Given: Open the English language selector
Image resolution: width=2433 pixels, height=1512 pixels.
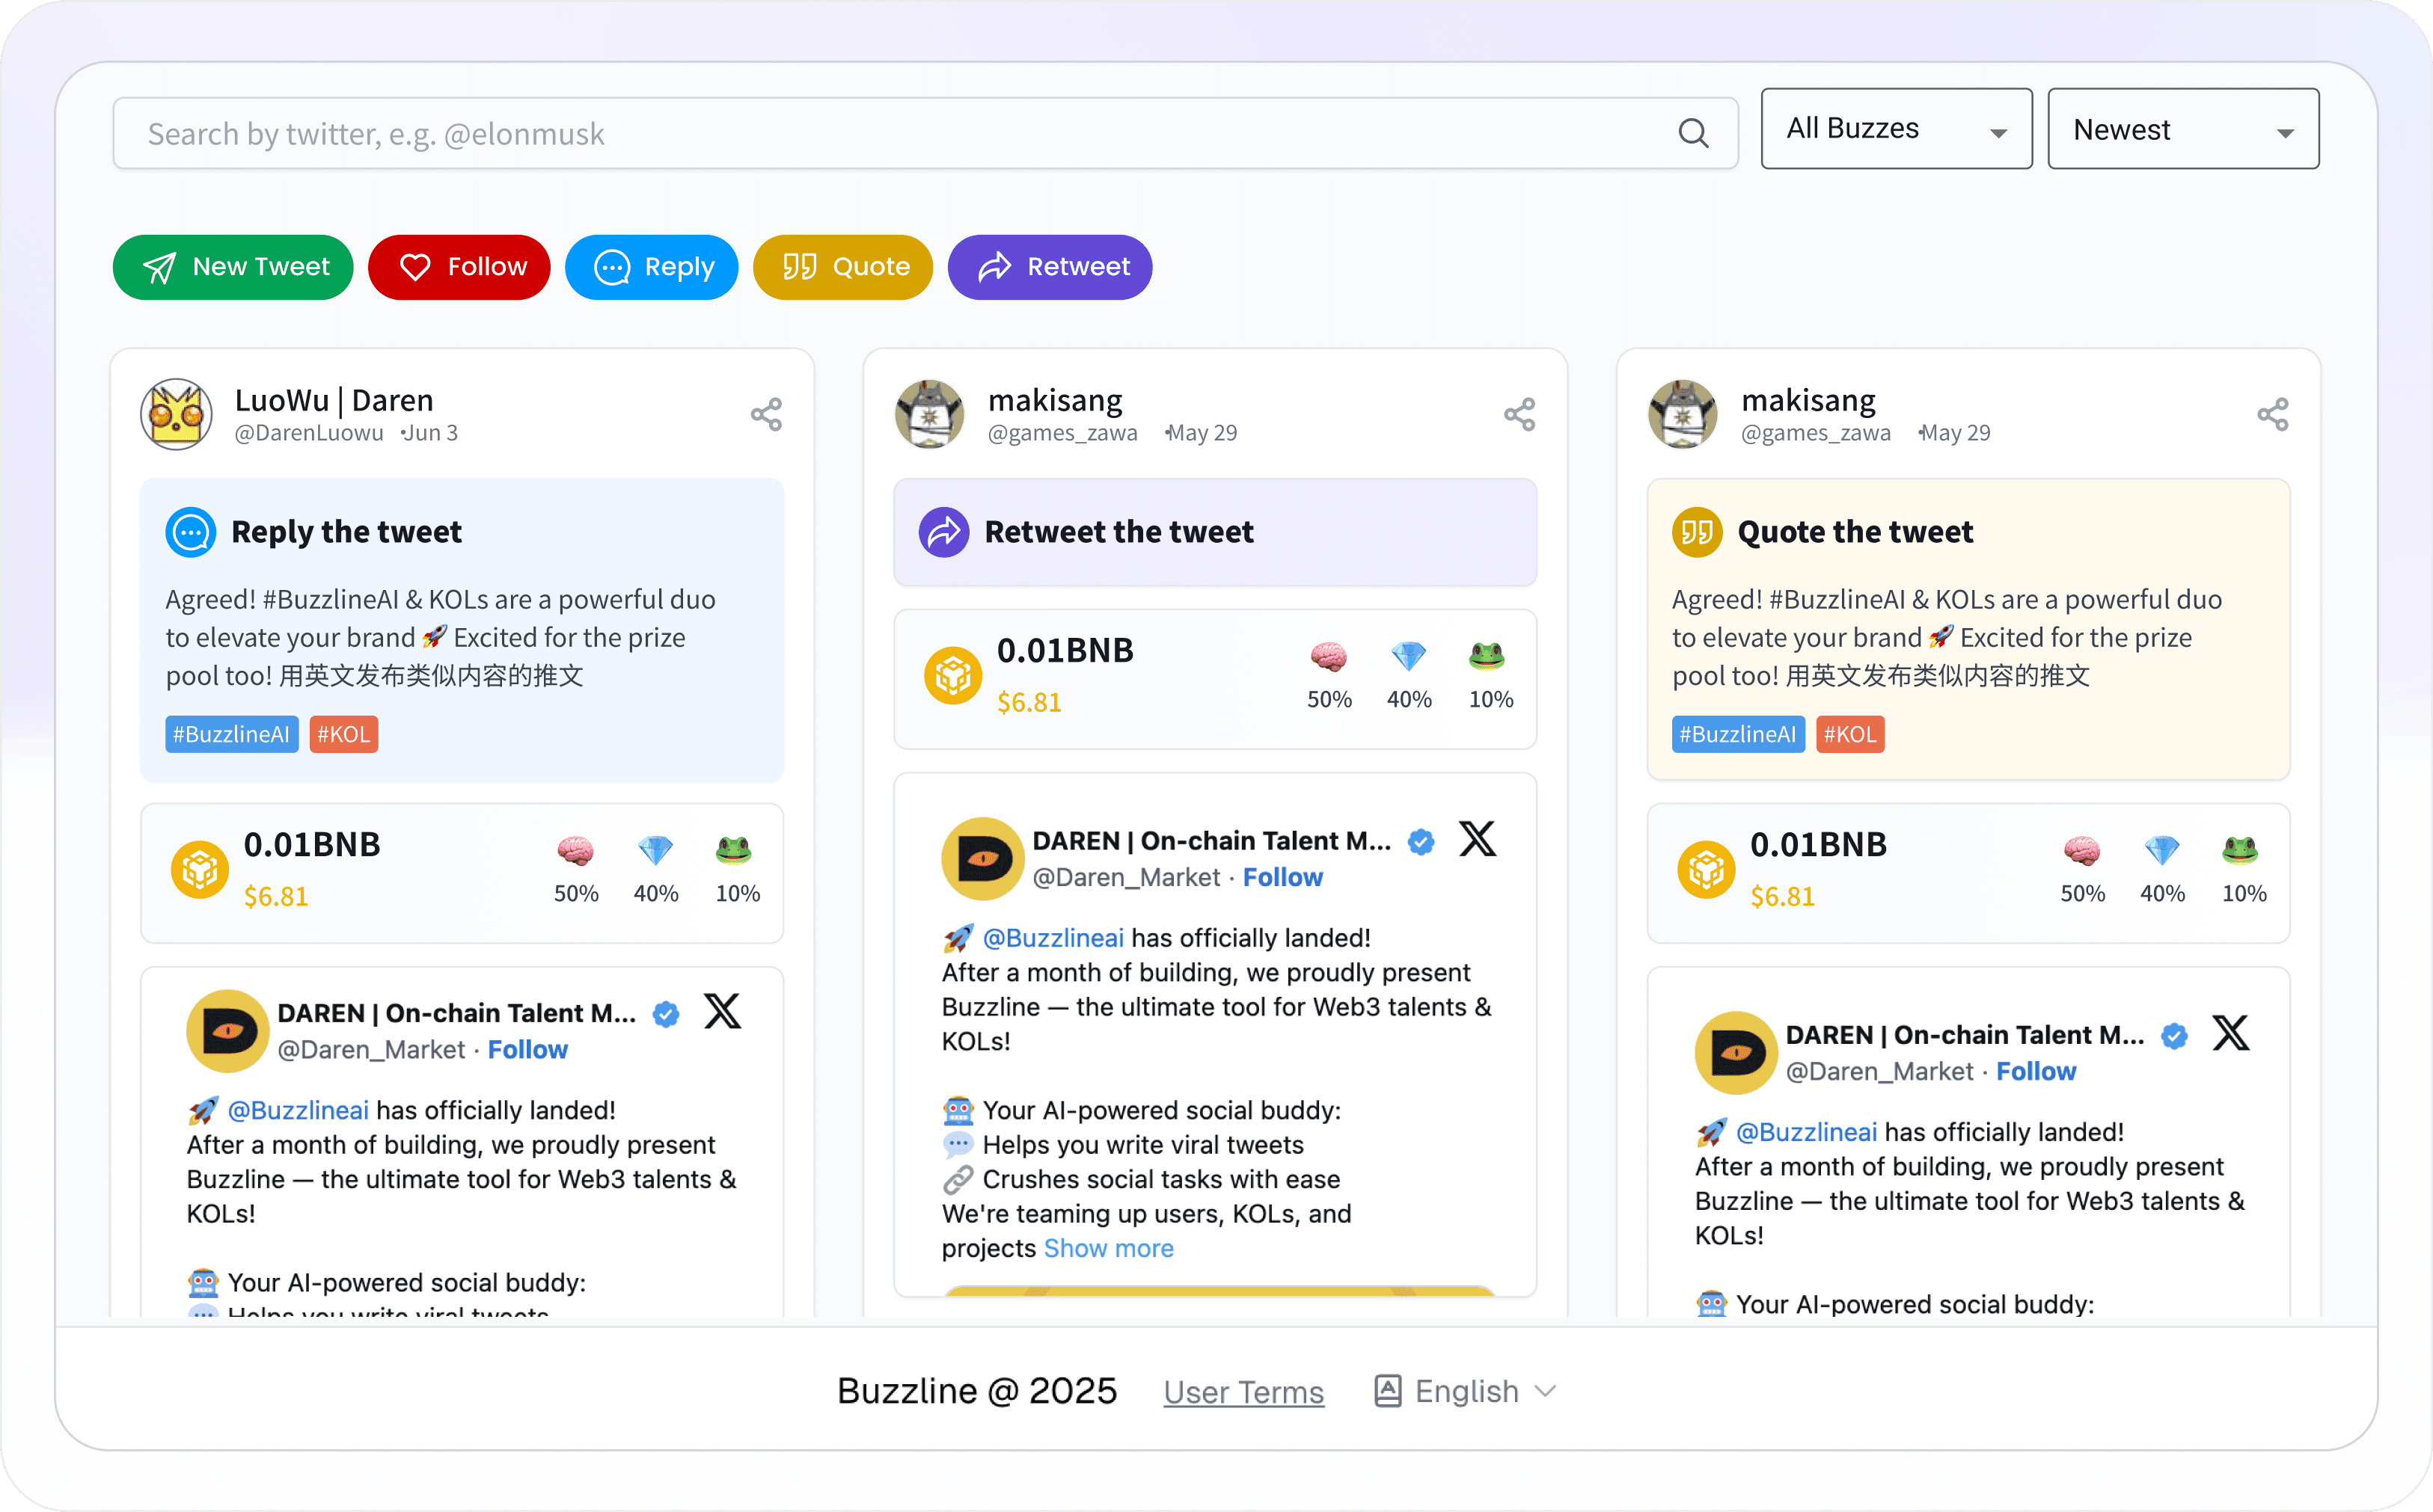Looking at the screenshot, I should pyautogui.click(x=1466, y=1391).
